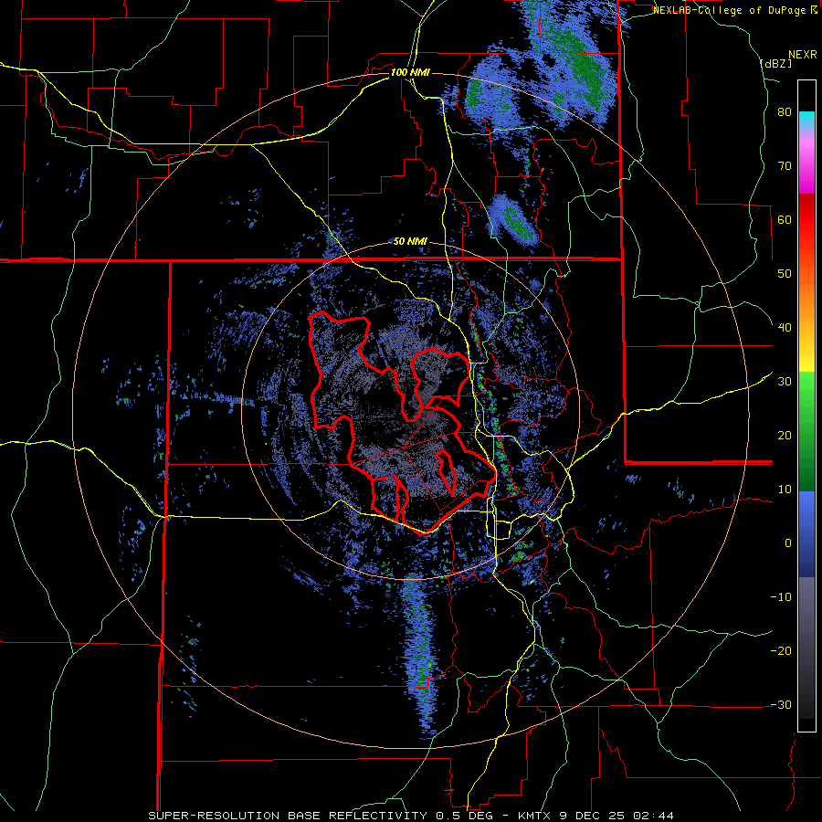Click the 30 value on the dBZ scale
Screen dimensions: 822x822
(x=785, y=381)
